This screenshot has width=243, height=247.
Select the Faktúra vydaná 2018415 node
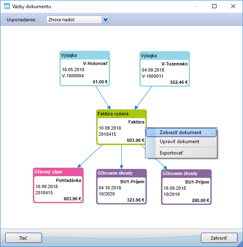coord(121,127)
